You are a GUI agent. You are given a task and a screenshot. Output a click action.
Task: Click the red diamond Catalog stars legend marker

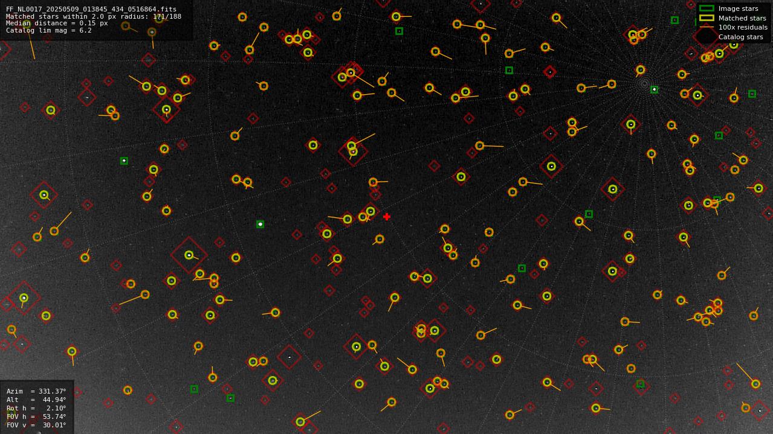(x=706, y=37)
